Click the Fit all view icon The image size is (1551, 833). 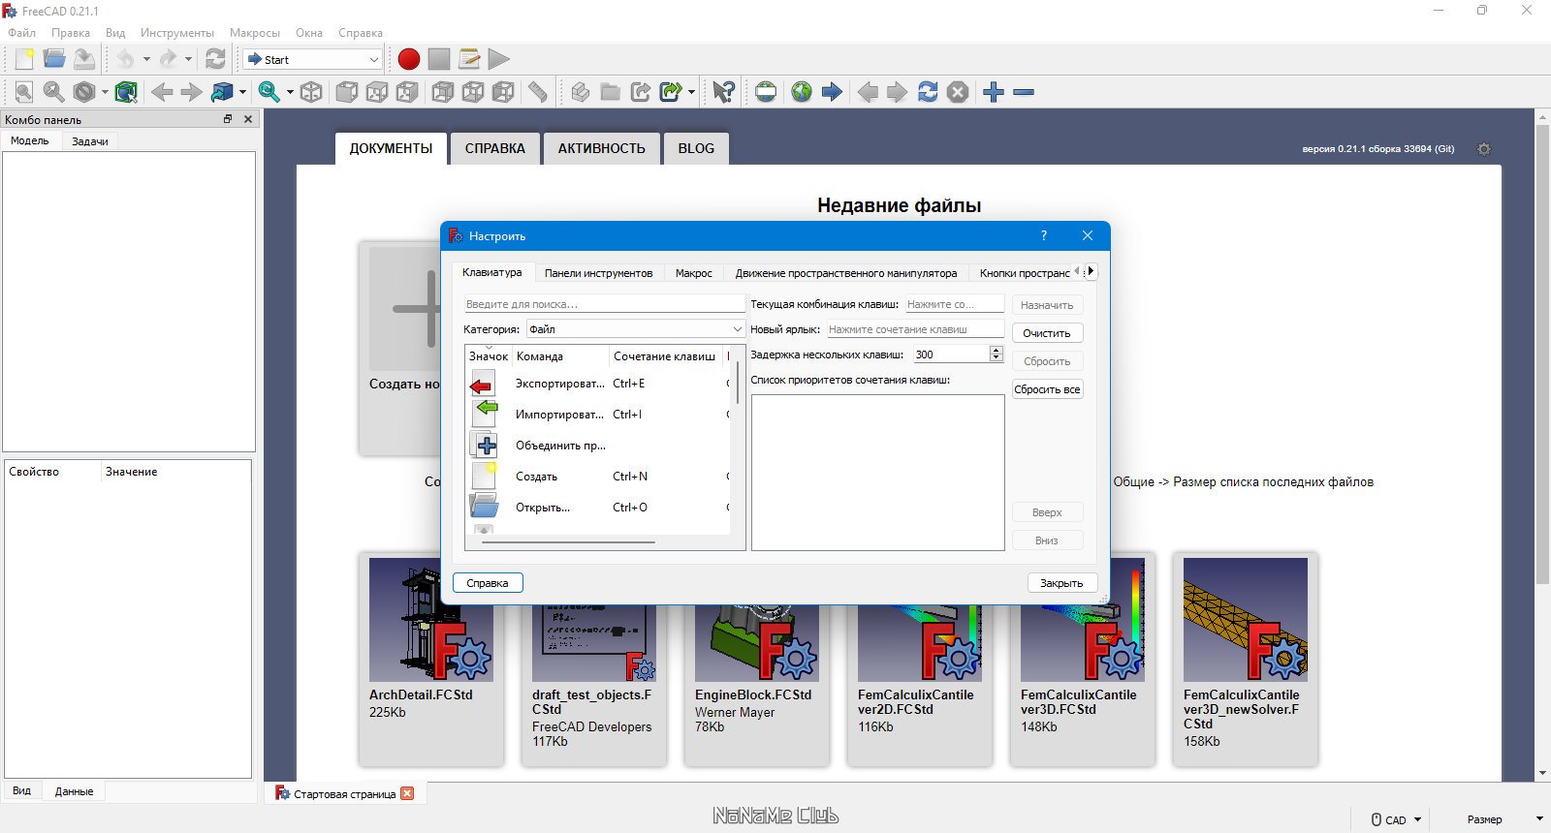coord(24,92)
